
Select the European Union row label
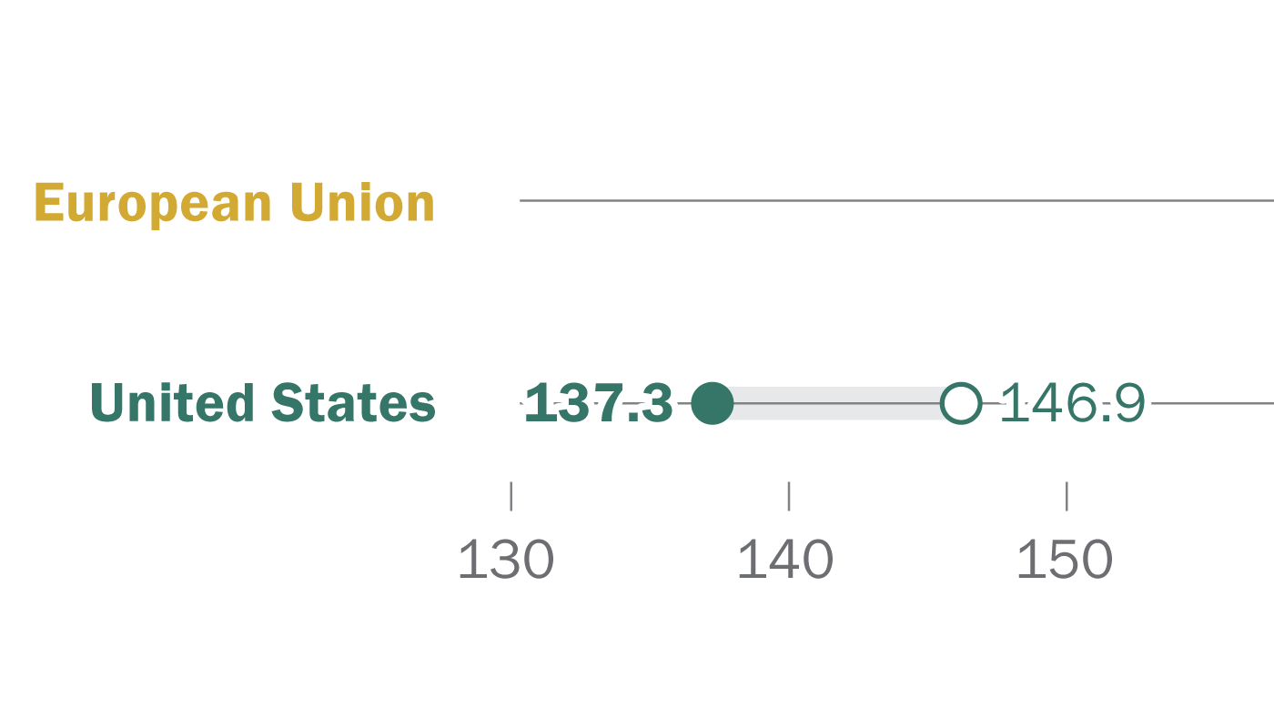(235, 203)
